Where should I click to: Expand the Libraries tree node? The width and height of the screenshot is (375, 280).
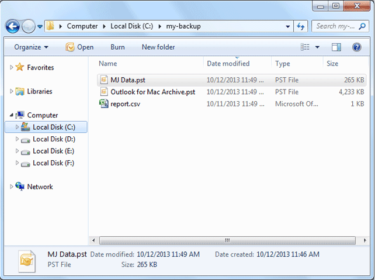click(11, 91)
